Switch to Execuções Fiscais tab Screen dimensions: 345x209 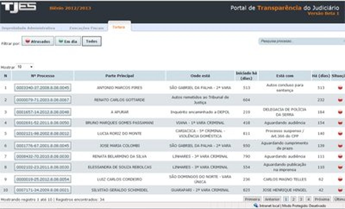click(x=86, y=28)
